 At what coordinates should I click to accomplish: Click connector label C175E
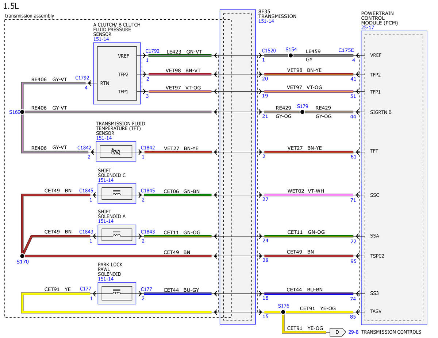pos(346,51)
